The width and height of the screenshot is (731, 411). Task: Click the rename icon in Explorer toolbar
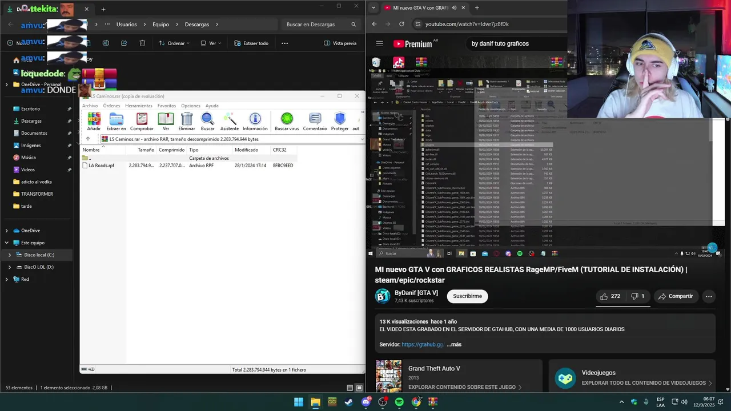coord(106,43)
